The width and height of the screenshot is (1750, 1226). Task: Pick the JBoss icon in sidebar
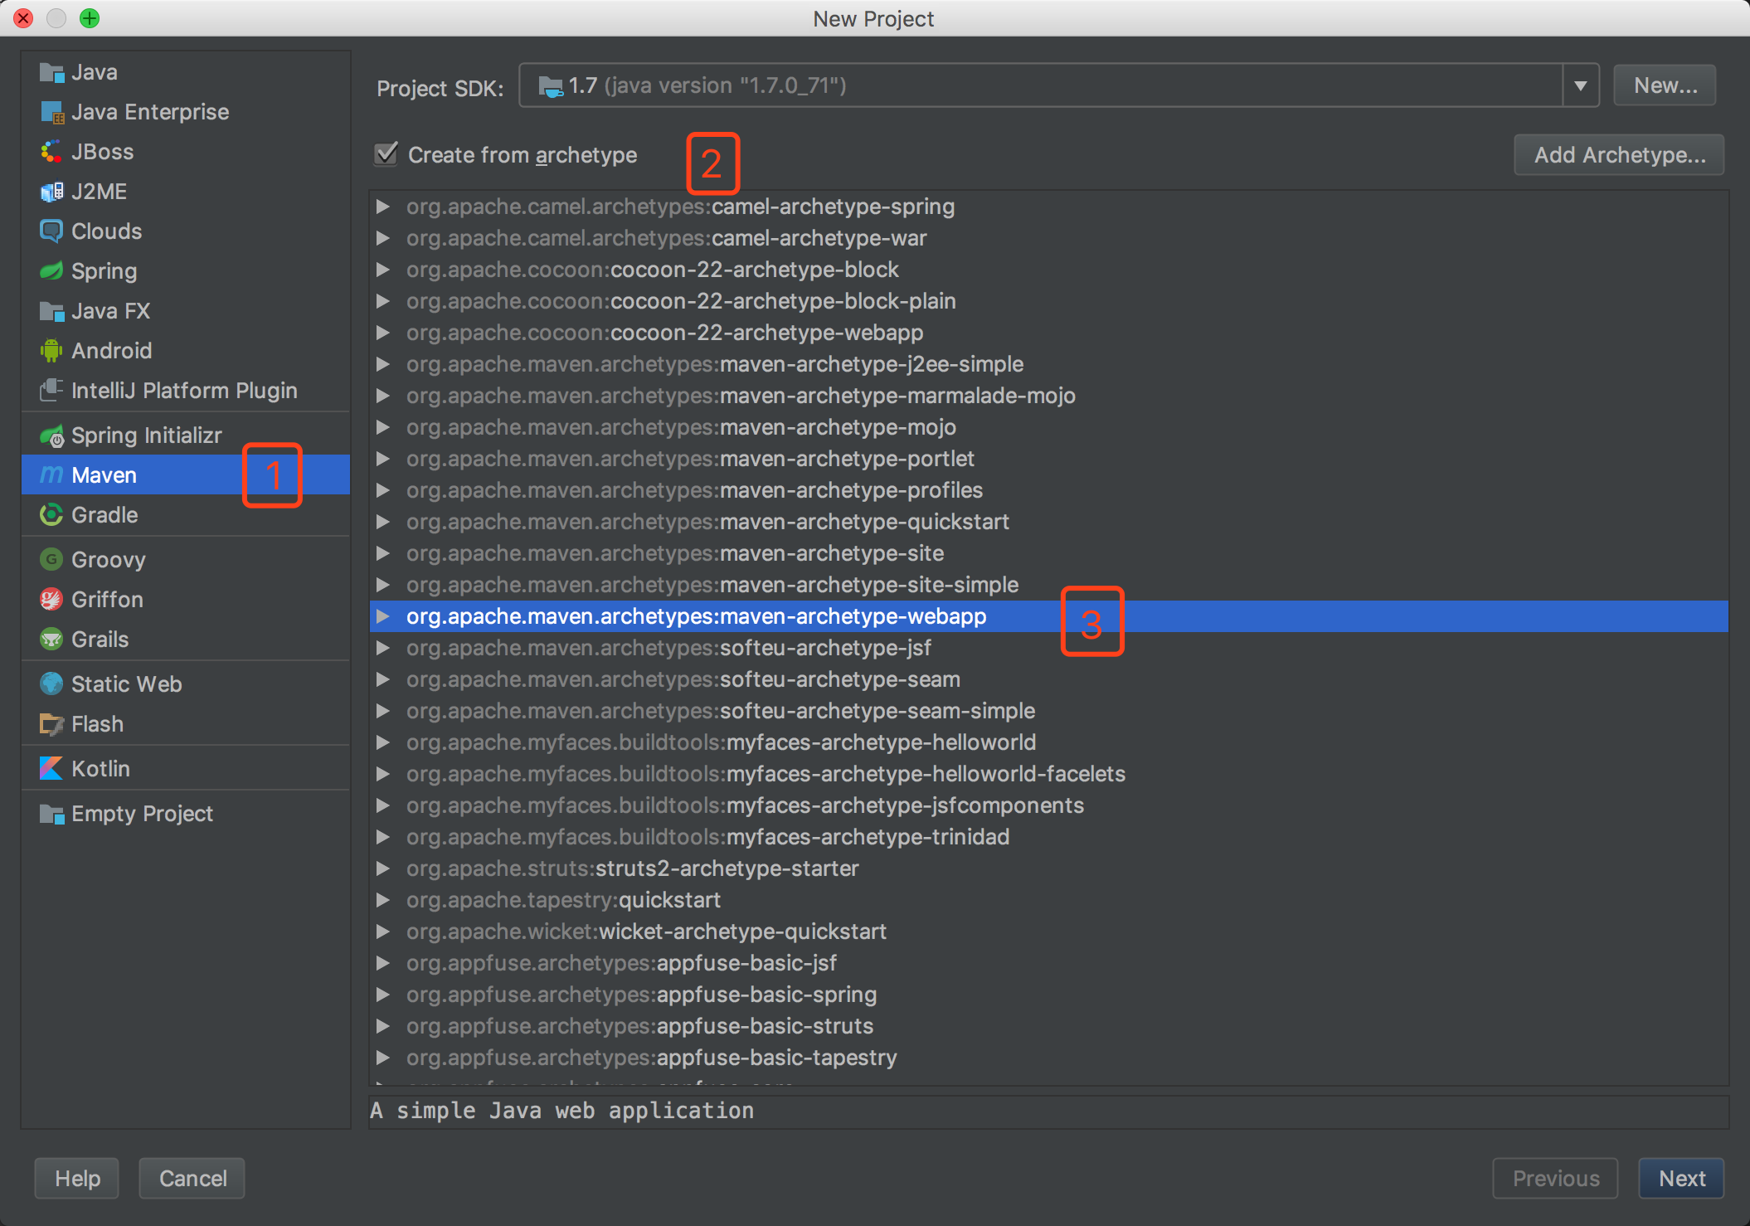pos(51,152)
